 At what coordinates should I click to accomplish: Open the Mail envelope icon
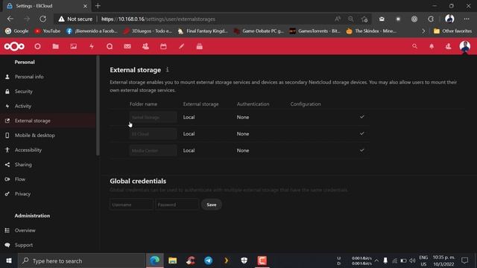click(127, 46)
